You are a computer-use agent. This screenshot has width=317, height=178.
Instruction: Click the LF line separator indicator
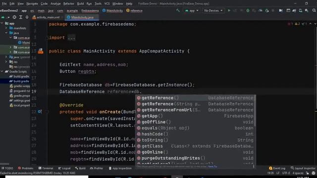click(x=278, y=173)
